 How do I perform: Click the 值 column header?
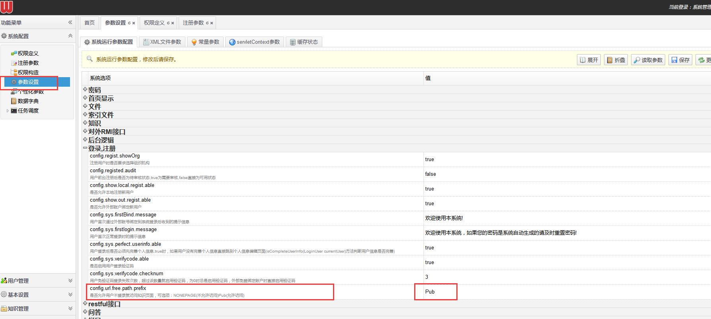428,78
